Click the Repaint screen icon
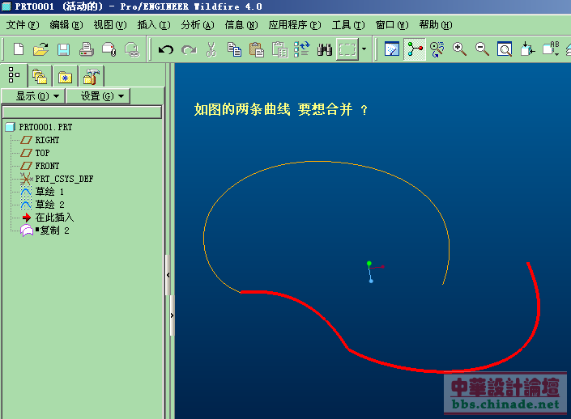 [392, 49]
